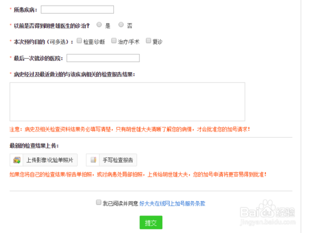Image resolution: width=313 pixels, height=233 pixels.
Task: Open 手写检查报告 button
Action: (111, 160)
